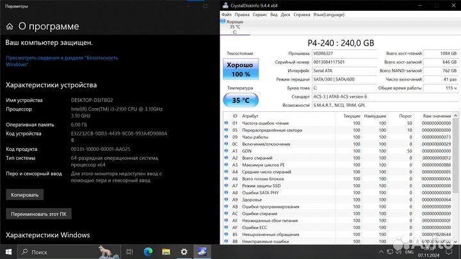Open the Правка menu

point(242,14)
